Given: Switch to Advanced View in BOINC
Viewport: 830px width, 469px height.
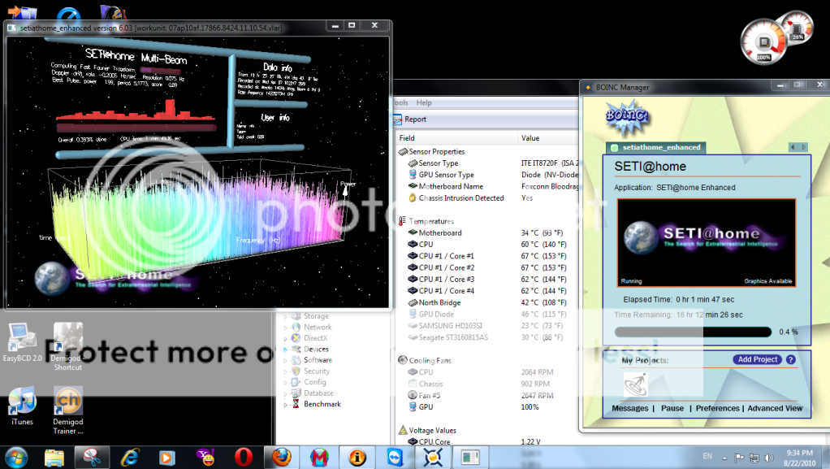Looking at the screenshot, I should [775, 408].
